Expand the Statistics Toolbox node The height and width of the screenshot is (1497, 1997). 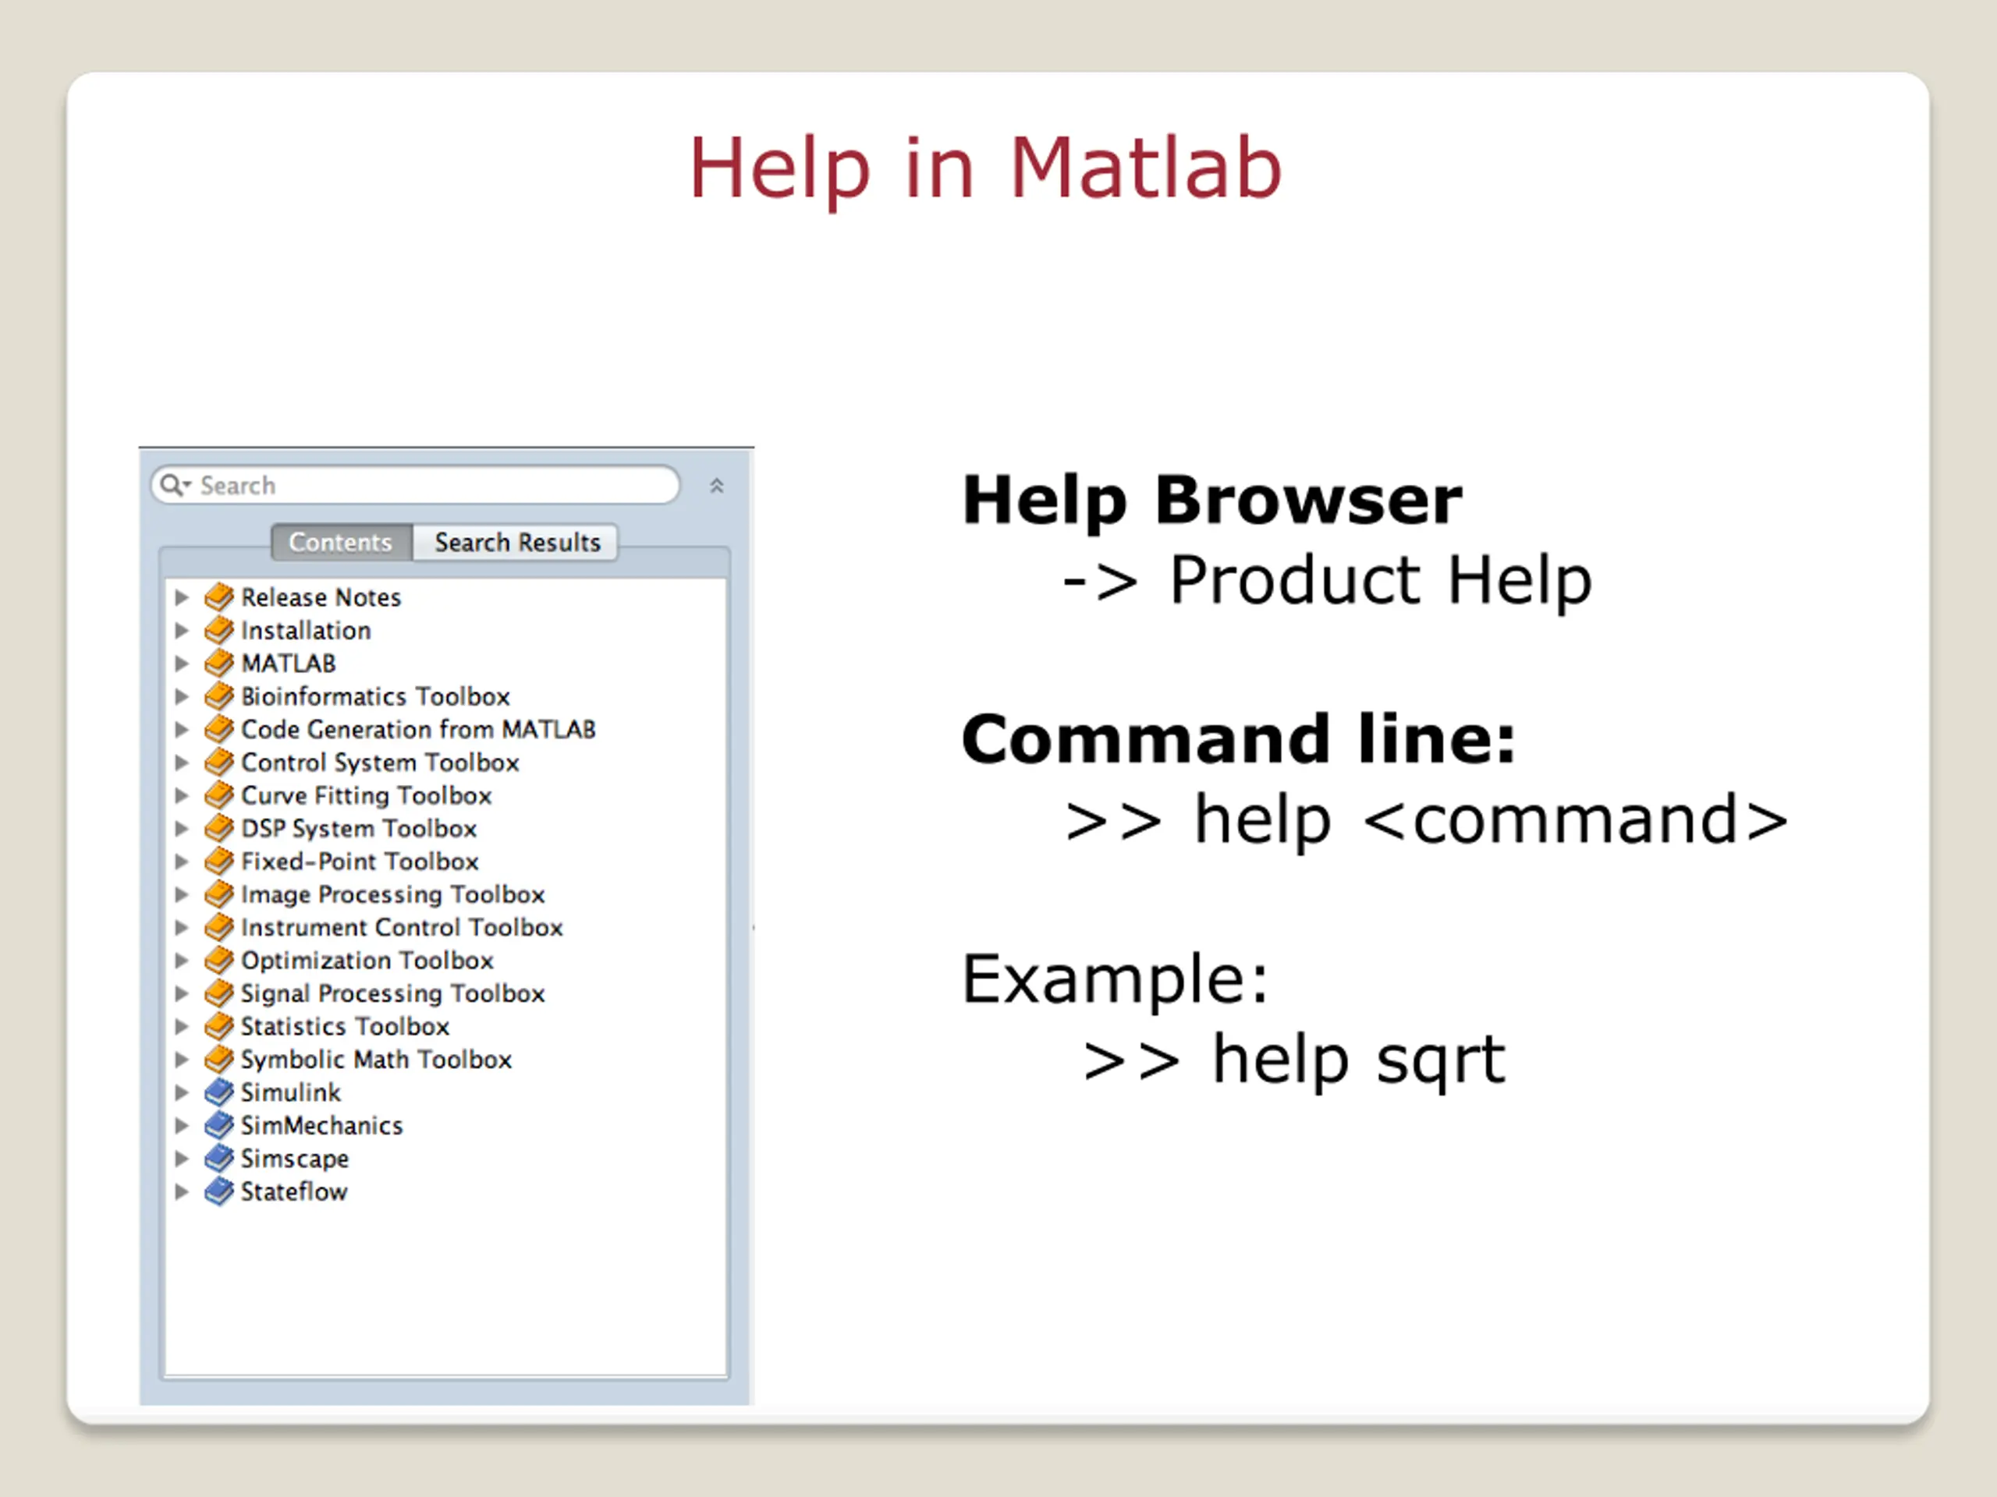click(182, 1026)
